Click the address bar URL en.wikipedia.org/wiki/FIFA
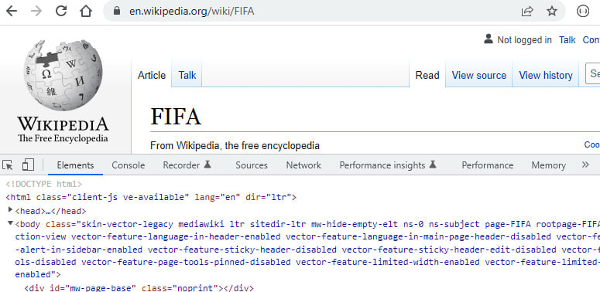The width and height of the screenshot is (600, 292). pos(191,11)
